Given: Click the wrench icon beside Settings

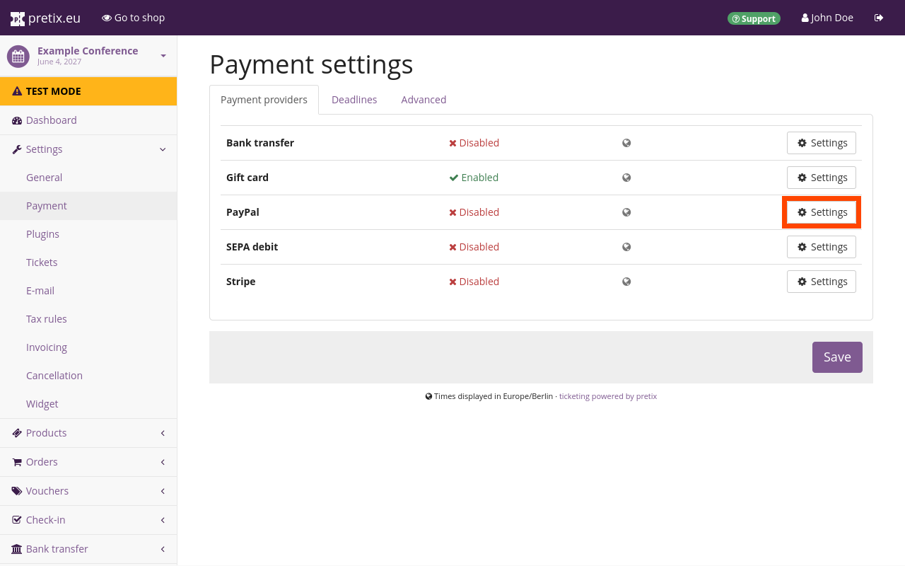Looking at the screenshot, I should pos(17,149).
